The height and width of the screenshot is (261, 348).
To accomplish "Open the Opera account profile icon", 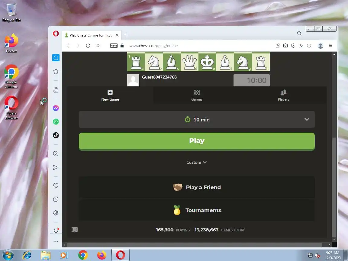I will [x=321, y=46].
